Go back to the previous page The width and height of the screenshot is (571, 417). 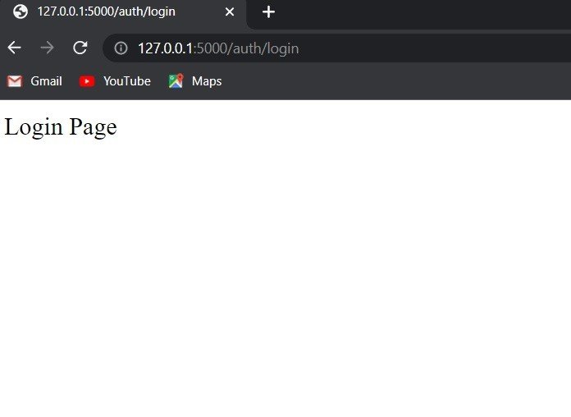[x=14, y=48]
